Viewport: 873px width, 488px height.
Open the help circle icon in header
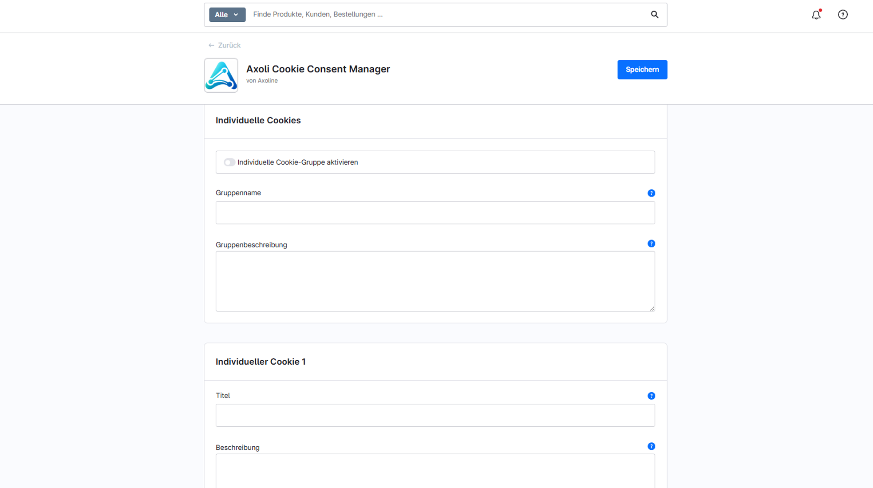[x=842, y=15]
